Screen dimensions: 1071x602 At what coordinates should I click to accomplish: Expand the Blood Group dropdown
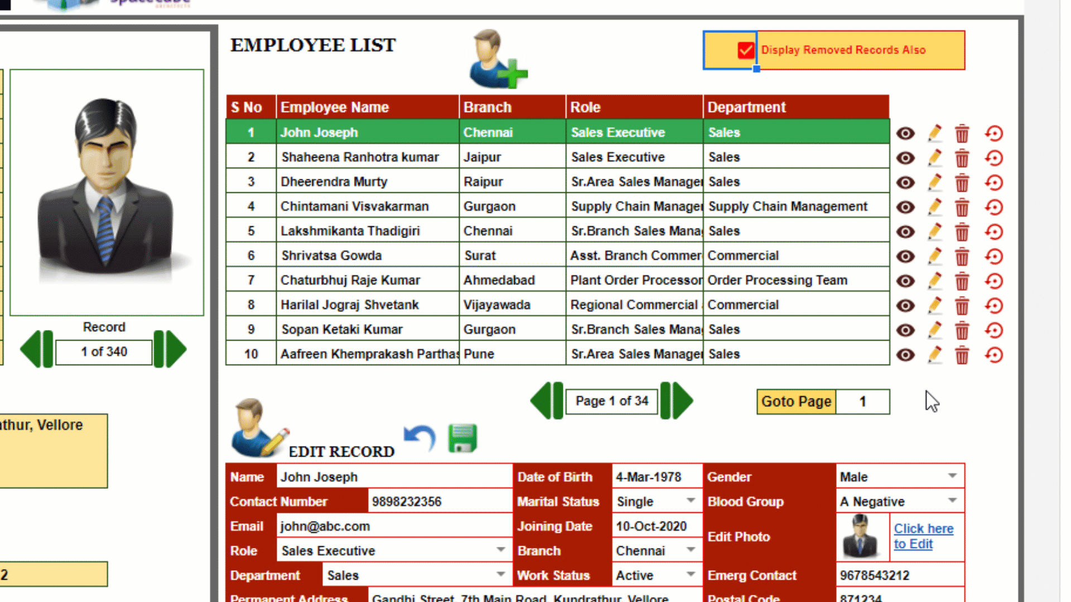point(952,501)
